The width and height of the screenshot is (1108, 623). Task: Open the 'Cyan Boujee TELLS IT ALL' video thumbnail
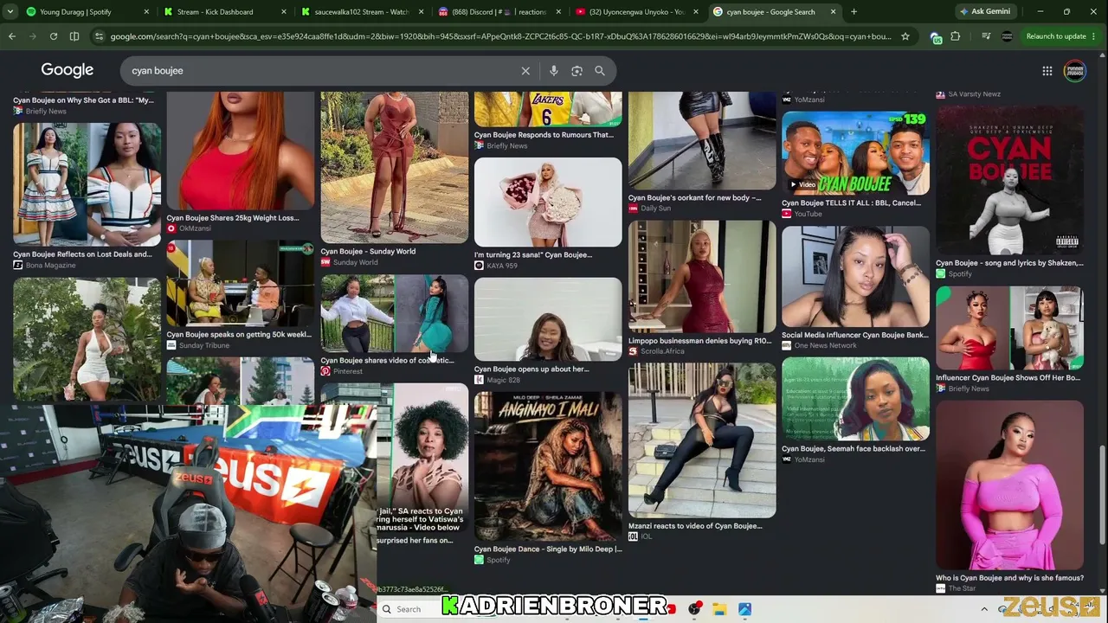tap(855, 153)
